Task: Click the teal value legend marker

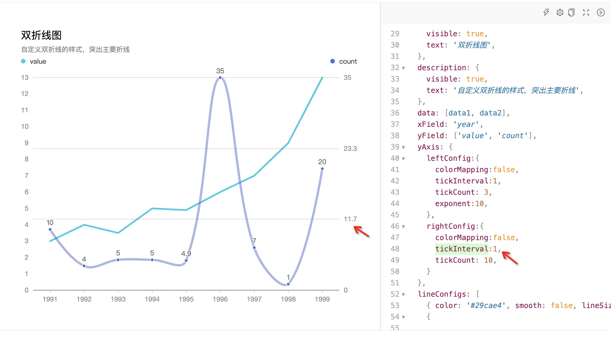Action: [23, 61]
